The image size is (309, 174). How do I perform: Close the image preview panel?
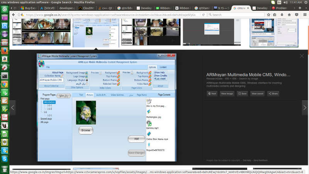coord(302,56)
